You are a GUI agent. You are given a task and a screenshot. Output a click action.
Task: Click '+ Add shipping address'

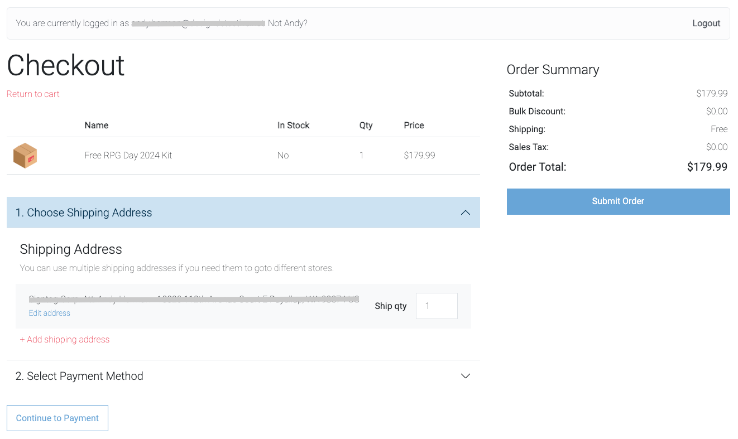pyautogui.click(x=65, y=339)
